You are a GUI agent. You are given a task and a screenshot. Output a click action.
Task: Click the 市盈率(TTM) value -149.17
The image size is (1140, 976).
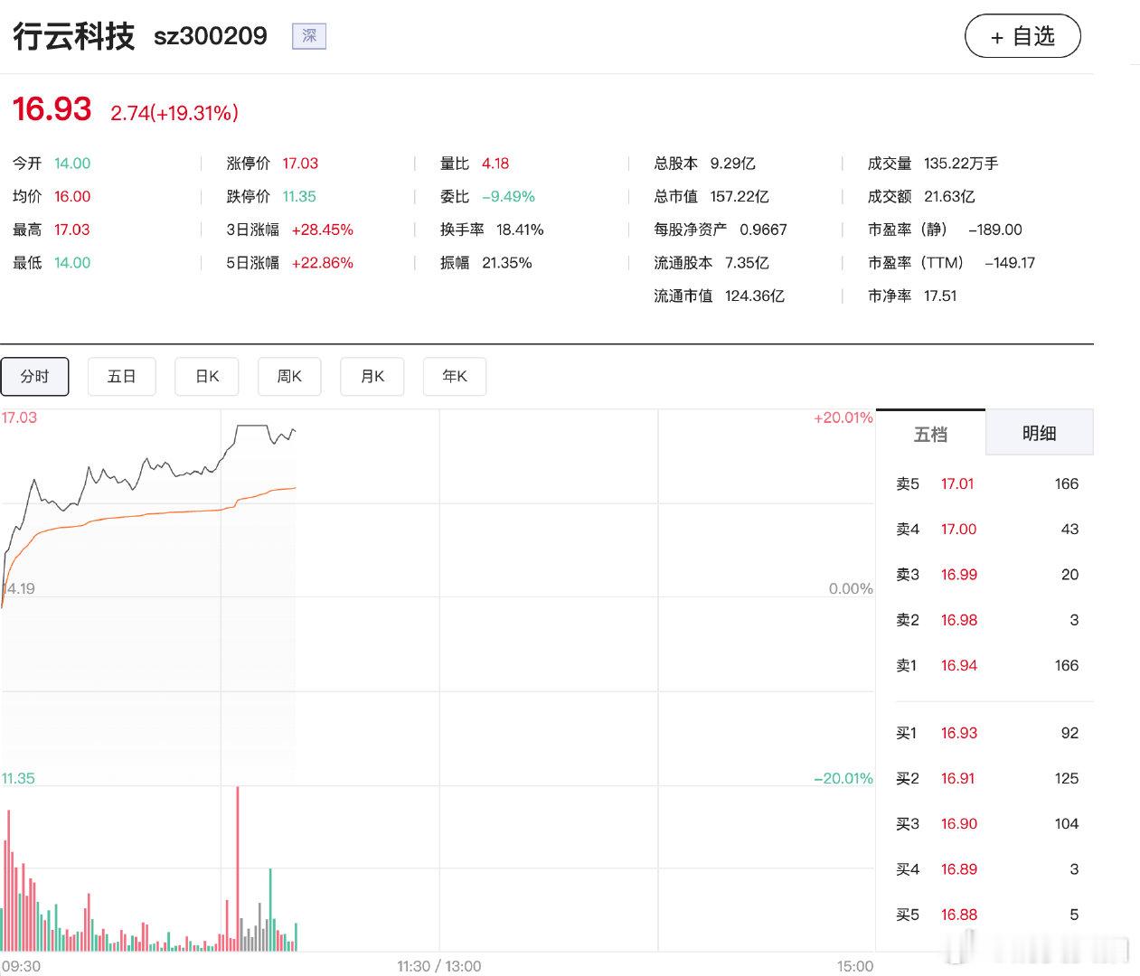pos(1009,263)
